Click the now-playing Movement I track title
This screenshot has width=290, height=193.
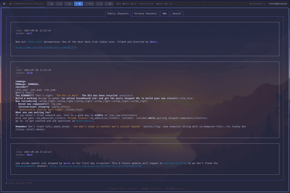[x=29, y=4]
